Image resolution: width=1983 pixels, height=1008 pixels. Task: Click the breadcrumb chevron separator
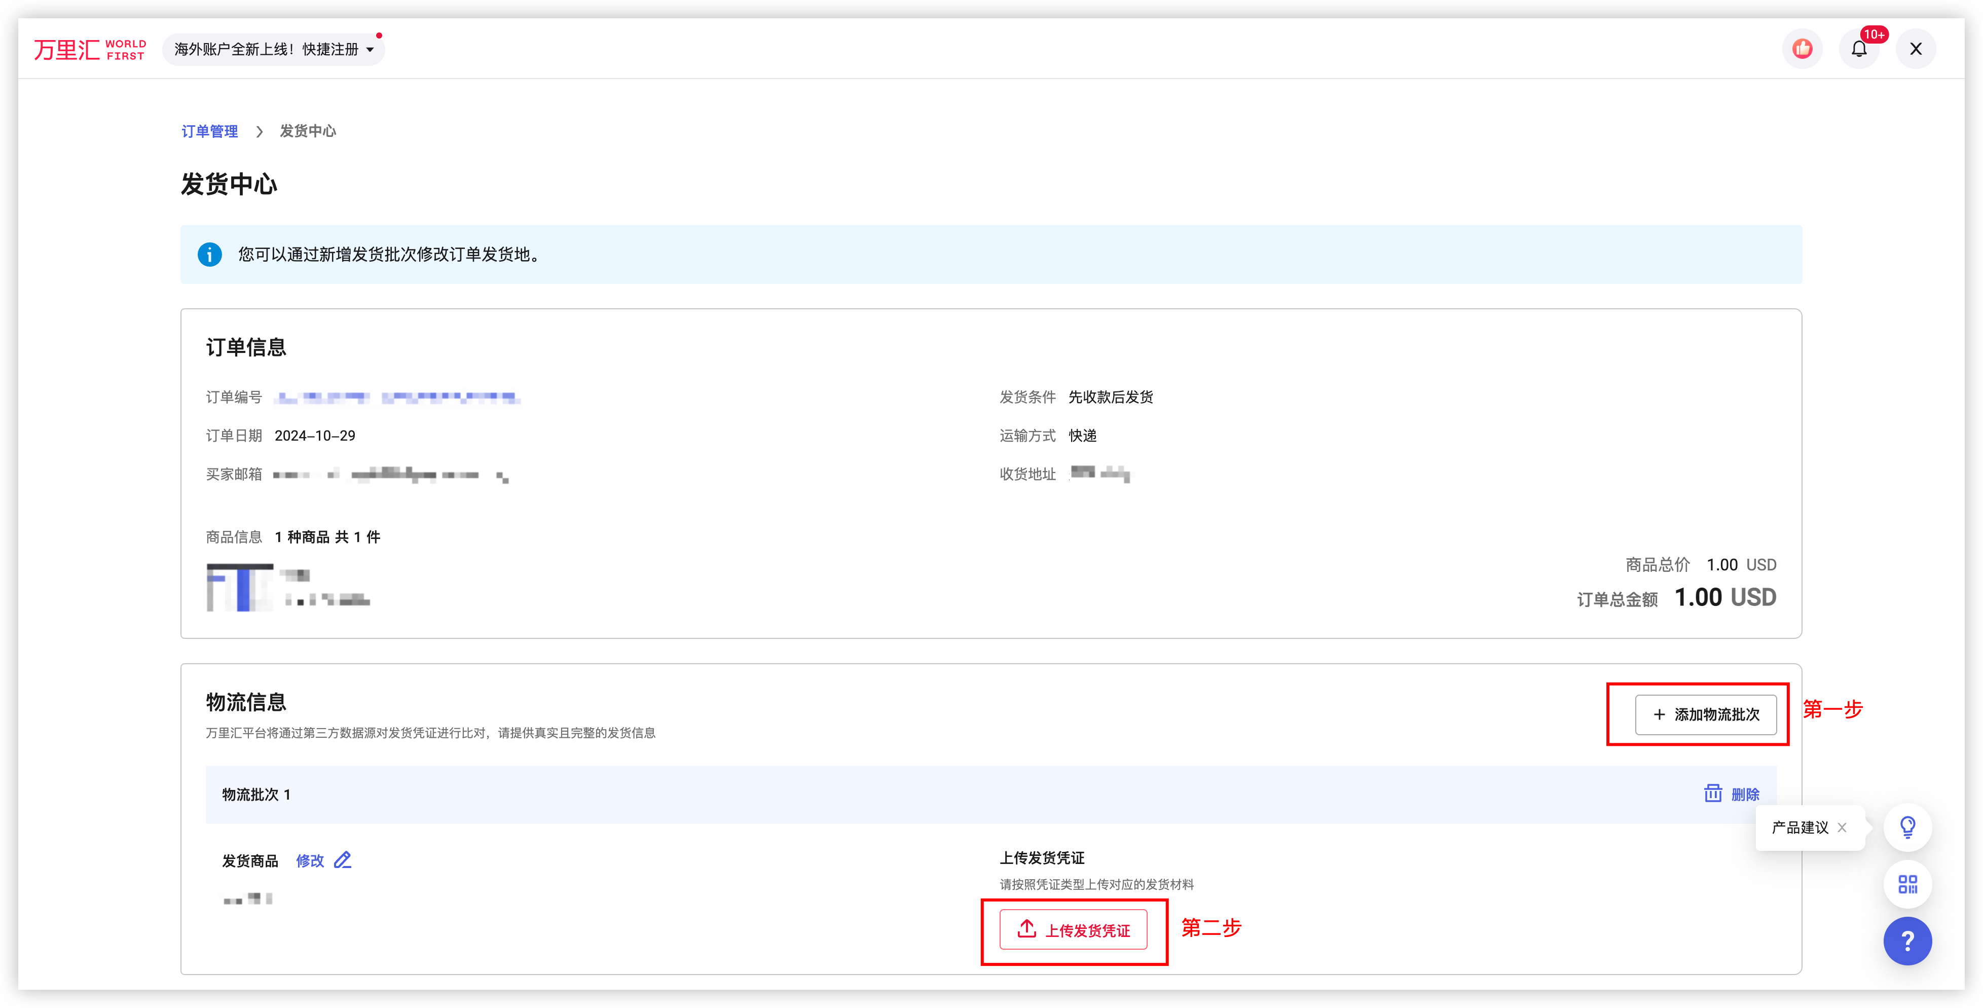pyautogui.click(x=260, y=132)
